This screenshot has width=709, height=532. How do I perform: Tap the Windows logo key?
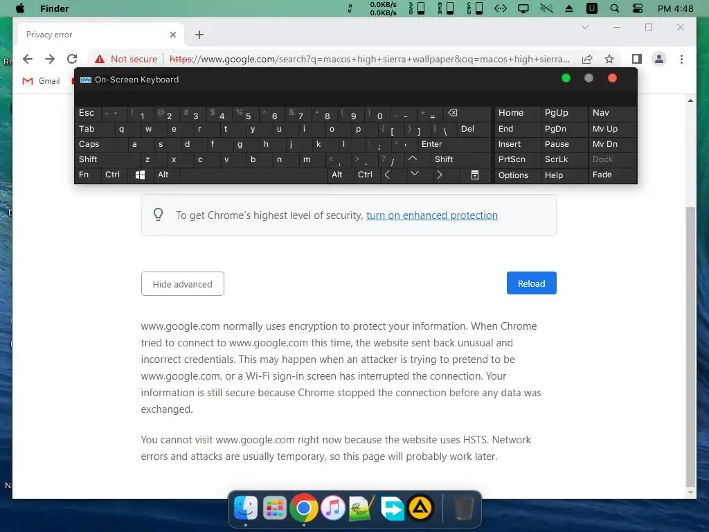[x=140, y=175]
